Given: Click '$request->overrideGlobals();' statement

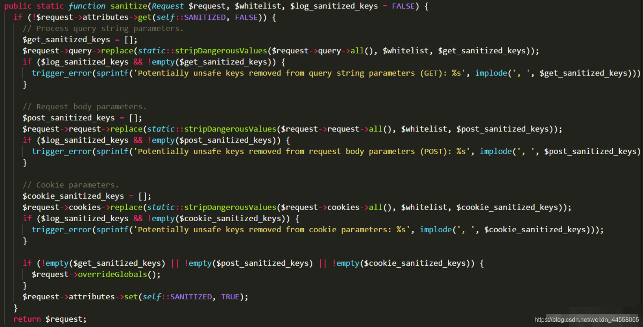Looking at the screenshot, I should point(96,274).
